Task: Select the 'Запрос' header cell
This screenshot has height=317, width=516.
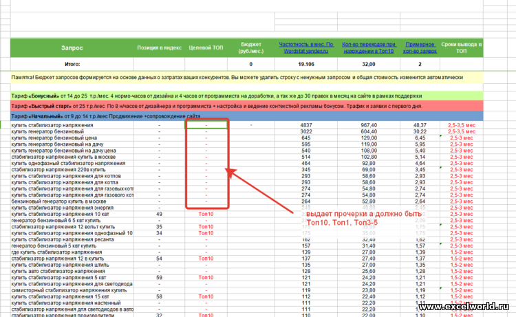Action: 72,47
